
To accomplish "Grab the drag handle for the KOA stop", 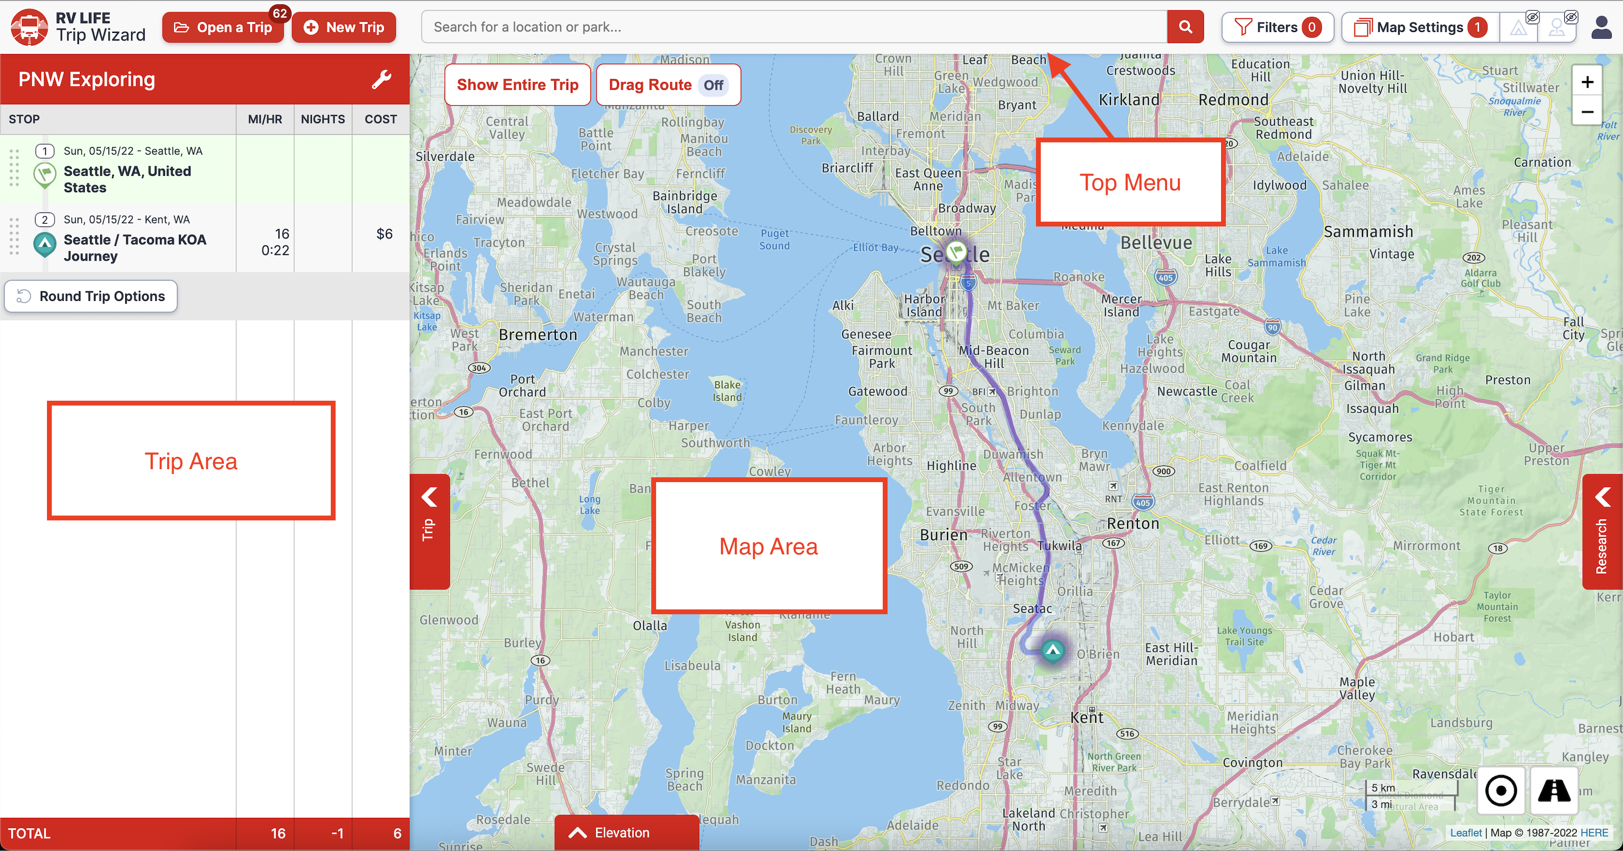I will pos(15,237).
